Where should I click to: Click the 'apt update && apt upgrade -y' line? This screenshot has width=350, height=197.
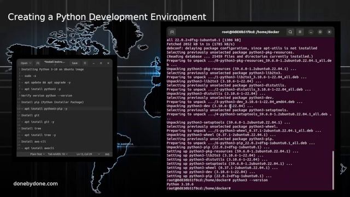point(46,83)
